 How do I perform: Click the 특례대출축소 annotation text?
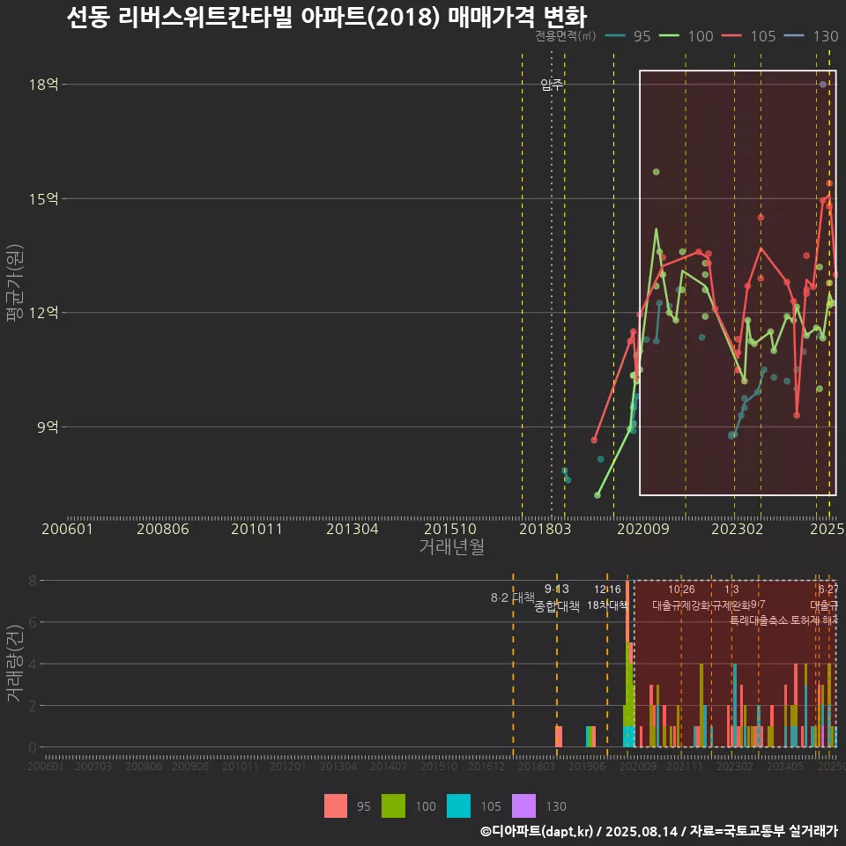[759, 620]
